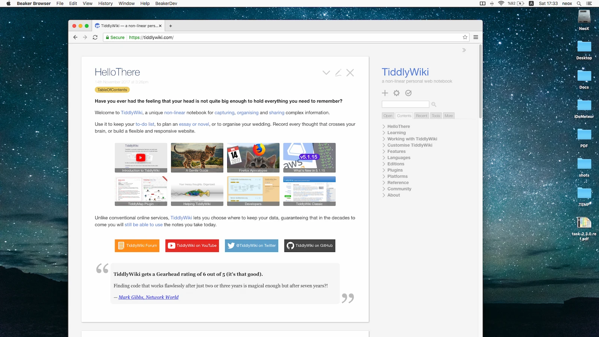This screenshot has width=599, height=337.
Task: Follow the still be able to use link
Action: click(x=144, y=225)
